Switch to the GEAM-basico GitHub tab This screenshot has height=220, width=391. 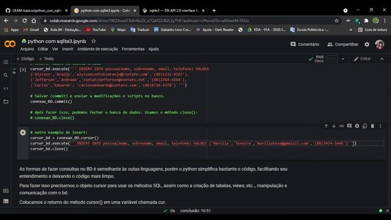point(36,10)
